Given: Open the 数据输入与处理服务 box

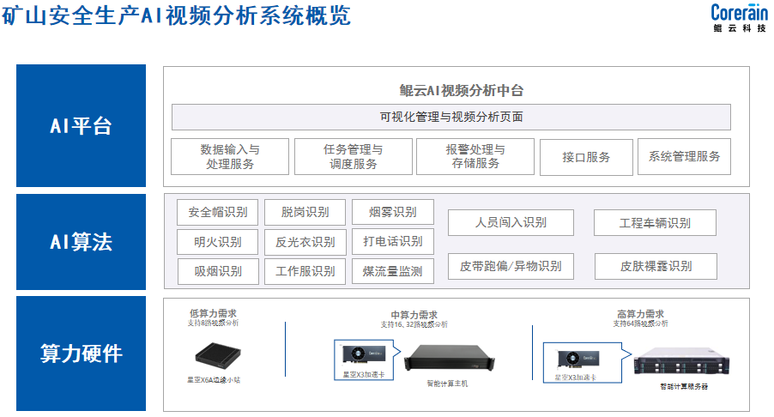Looking at the screenshot, I should 230,156.
